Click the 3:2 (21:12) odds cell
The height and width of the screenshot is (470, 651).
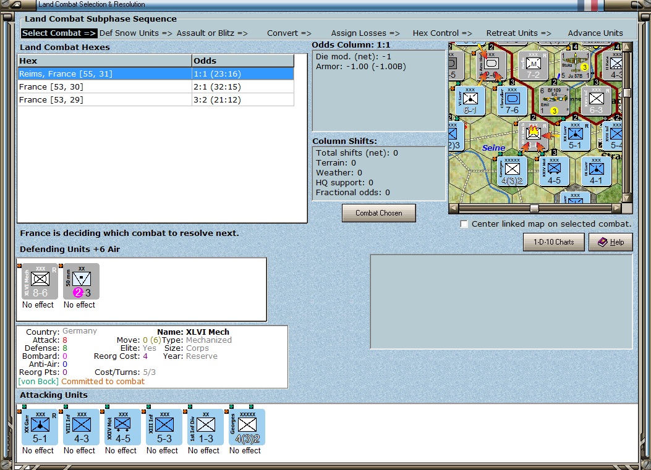[243, 99]
